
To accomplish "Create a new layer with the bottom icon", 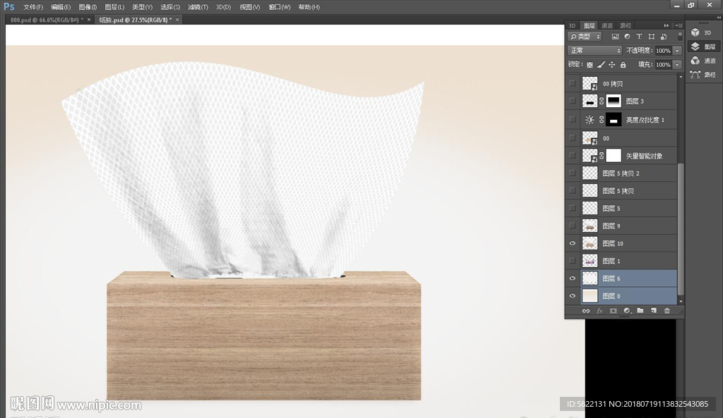I will coord(654,310).
